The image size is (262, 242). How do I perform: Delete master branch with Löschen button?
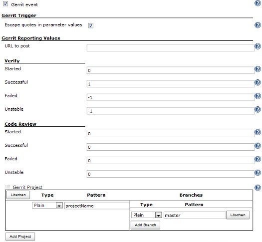point(238,215)
